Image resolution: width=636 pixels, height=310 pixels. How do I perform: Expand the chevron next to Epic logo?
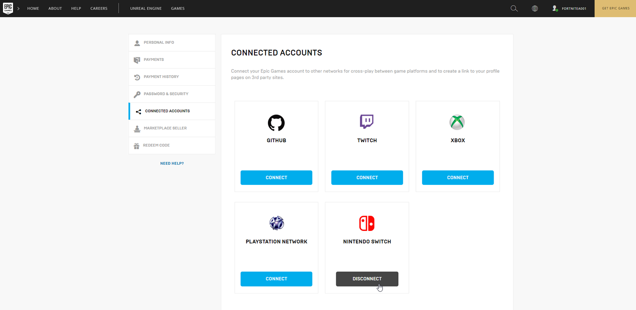click(x=19, y=9)
